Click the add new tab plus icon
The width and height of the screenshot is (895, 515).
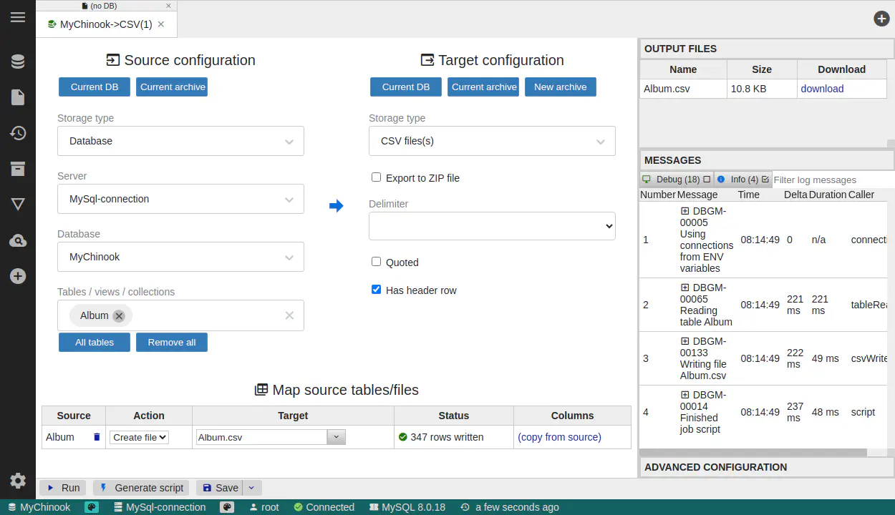click(x=881, y=19)
